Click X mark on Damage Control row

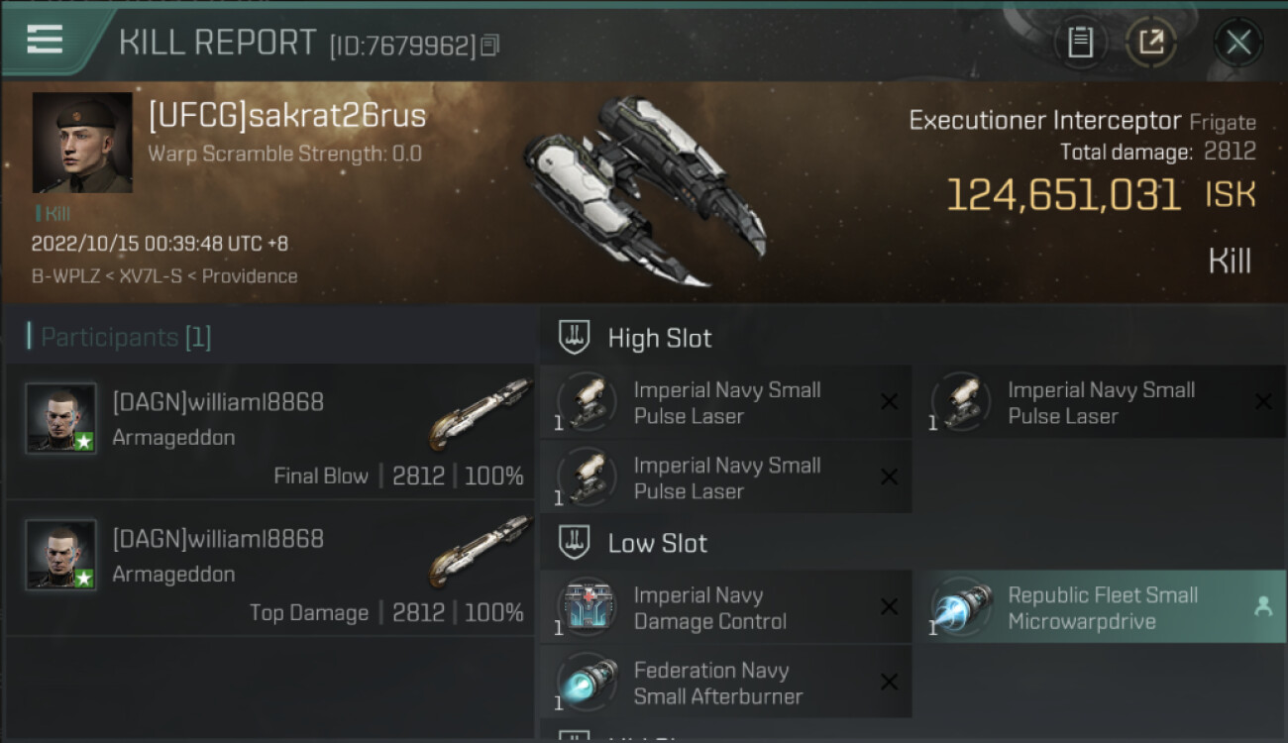click(890, 607)
